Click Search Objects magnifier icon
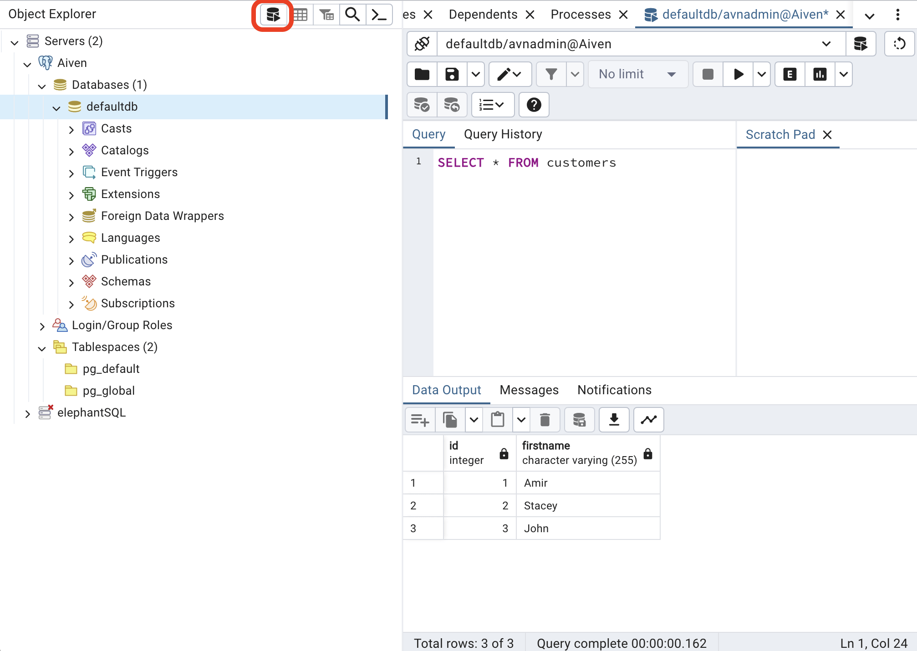Viewport: 917px width, 651px height. [352, 15]
